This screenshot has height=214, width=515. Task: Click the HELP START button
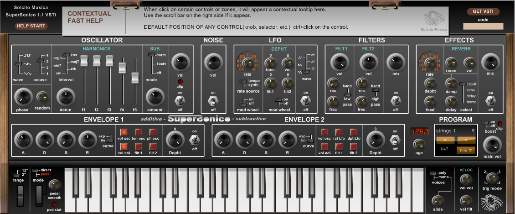[x=31, y=26]
